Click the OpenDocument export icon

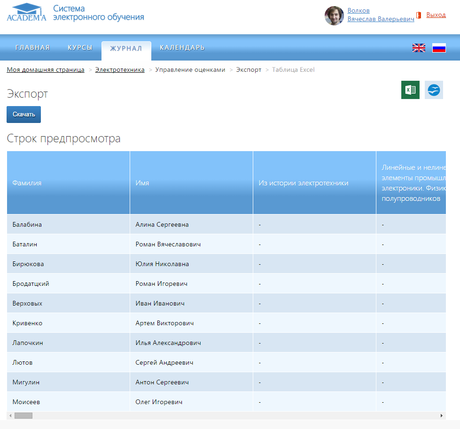click(x=434, y=90)
